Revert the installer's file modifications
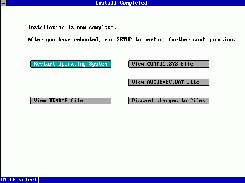 point(168,101)
